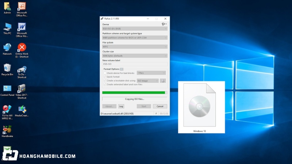Open the ISO Image boot type dropdown

click(148, 81)
